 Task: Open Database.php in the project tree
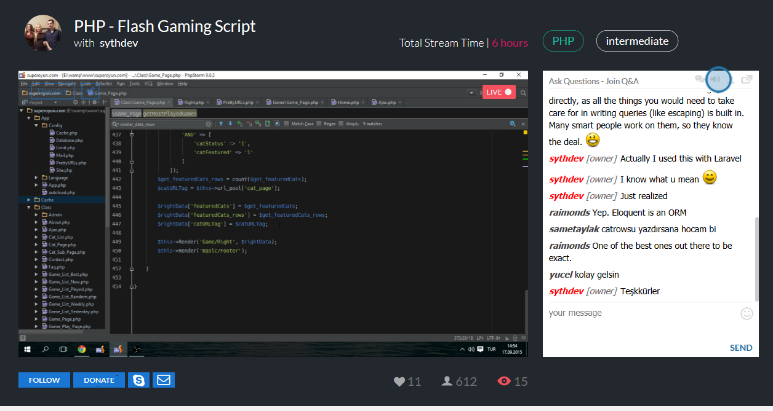click(69, 140)
